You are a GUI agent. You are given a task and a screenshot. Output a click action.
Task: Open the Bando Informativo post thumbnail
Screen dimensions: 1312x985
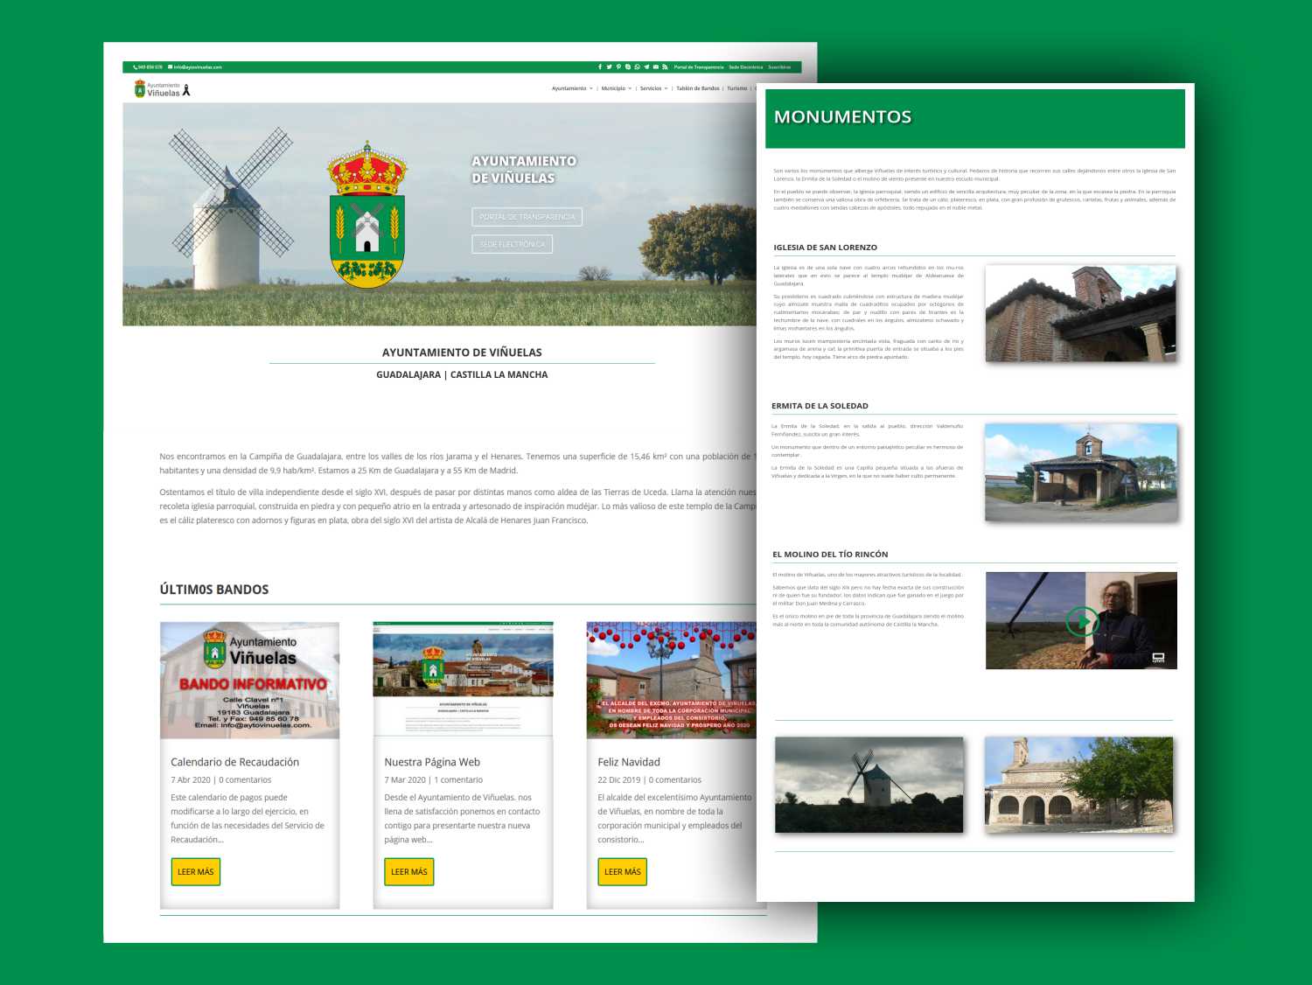click(249, 681)
